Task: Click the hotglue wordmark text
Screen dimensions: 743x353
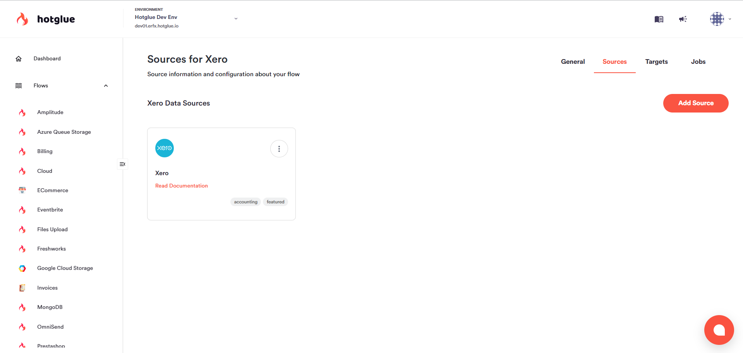Action: coord(56,19)
